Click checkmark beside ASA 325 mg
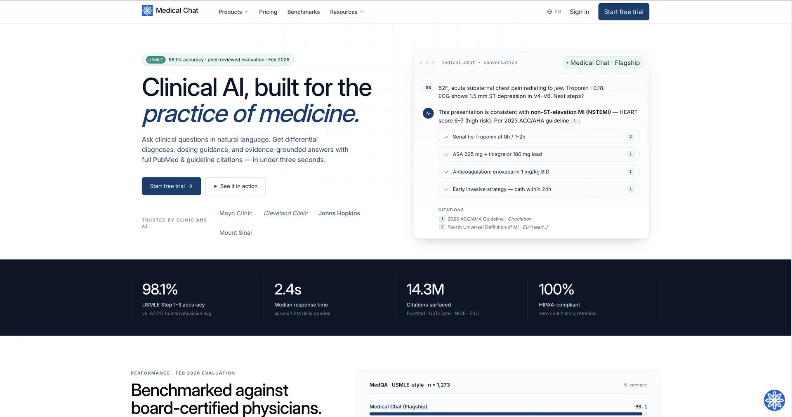792x417 pixels. pos(446,154)
